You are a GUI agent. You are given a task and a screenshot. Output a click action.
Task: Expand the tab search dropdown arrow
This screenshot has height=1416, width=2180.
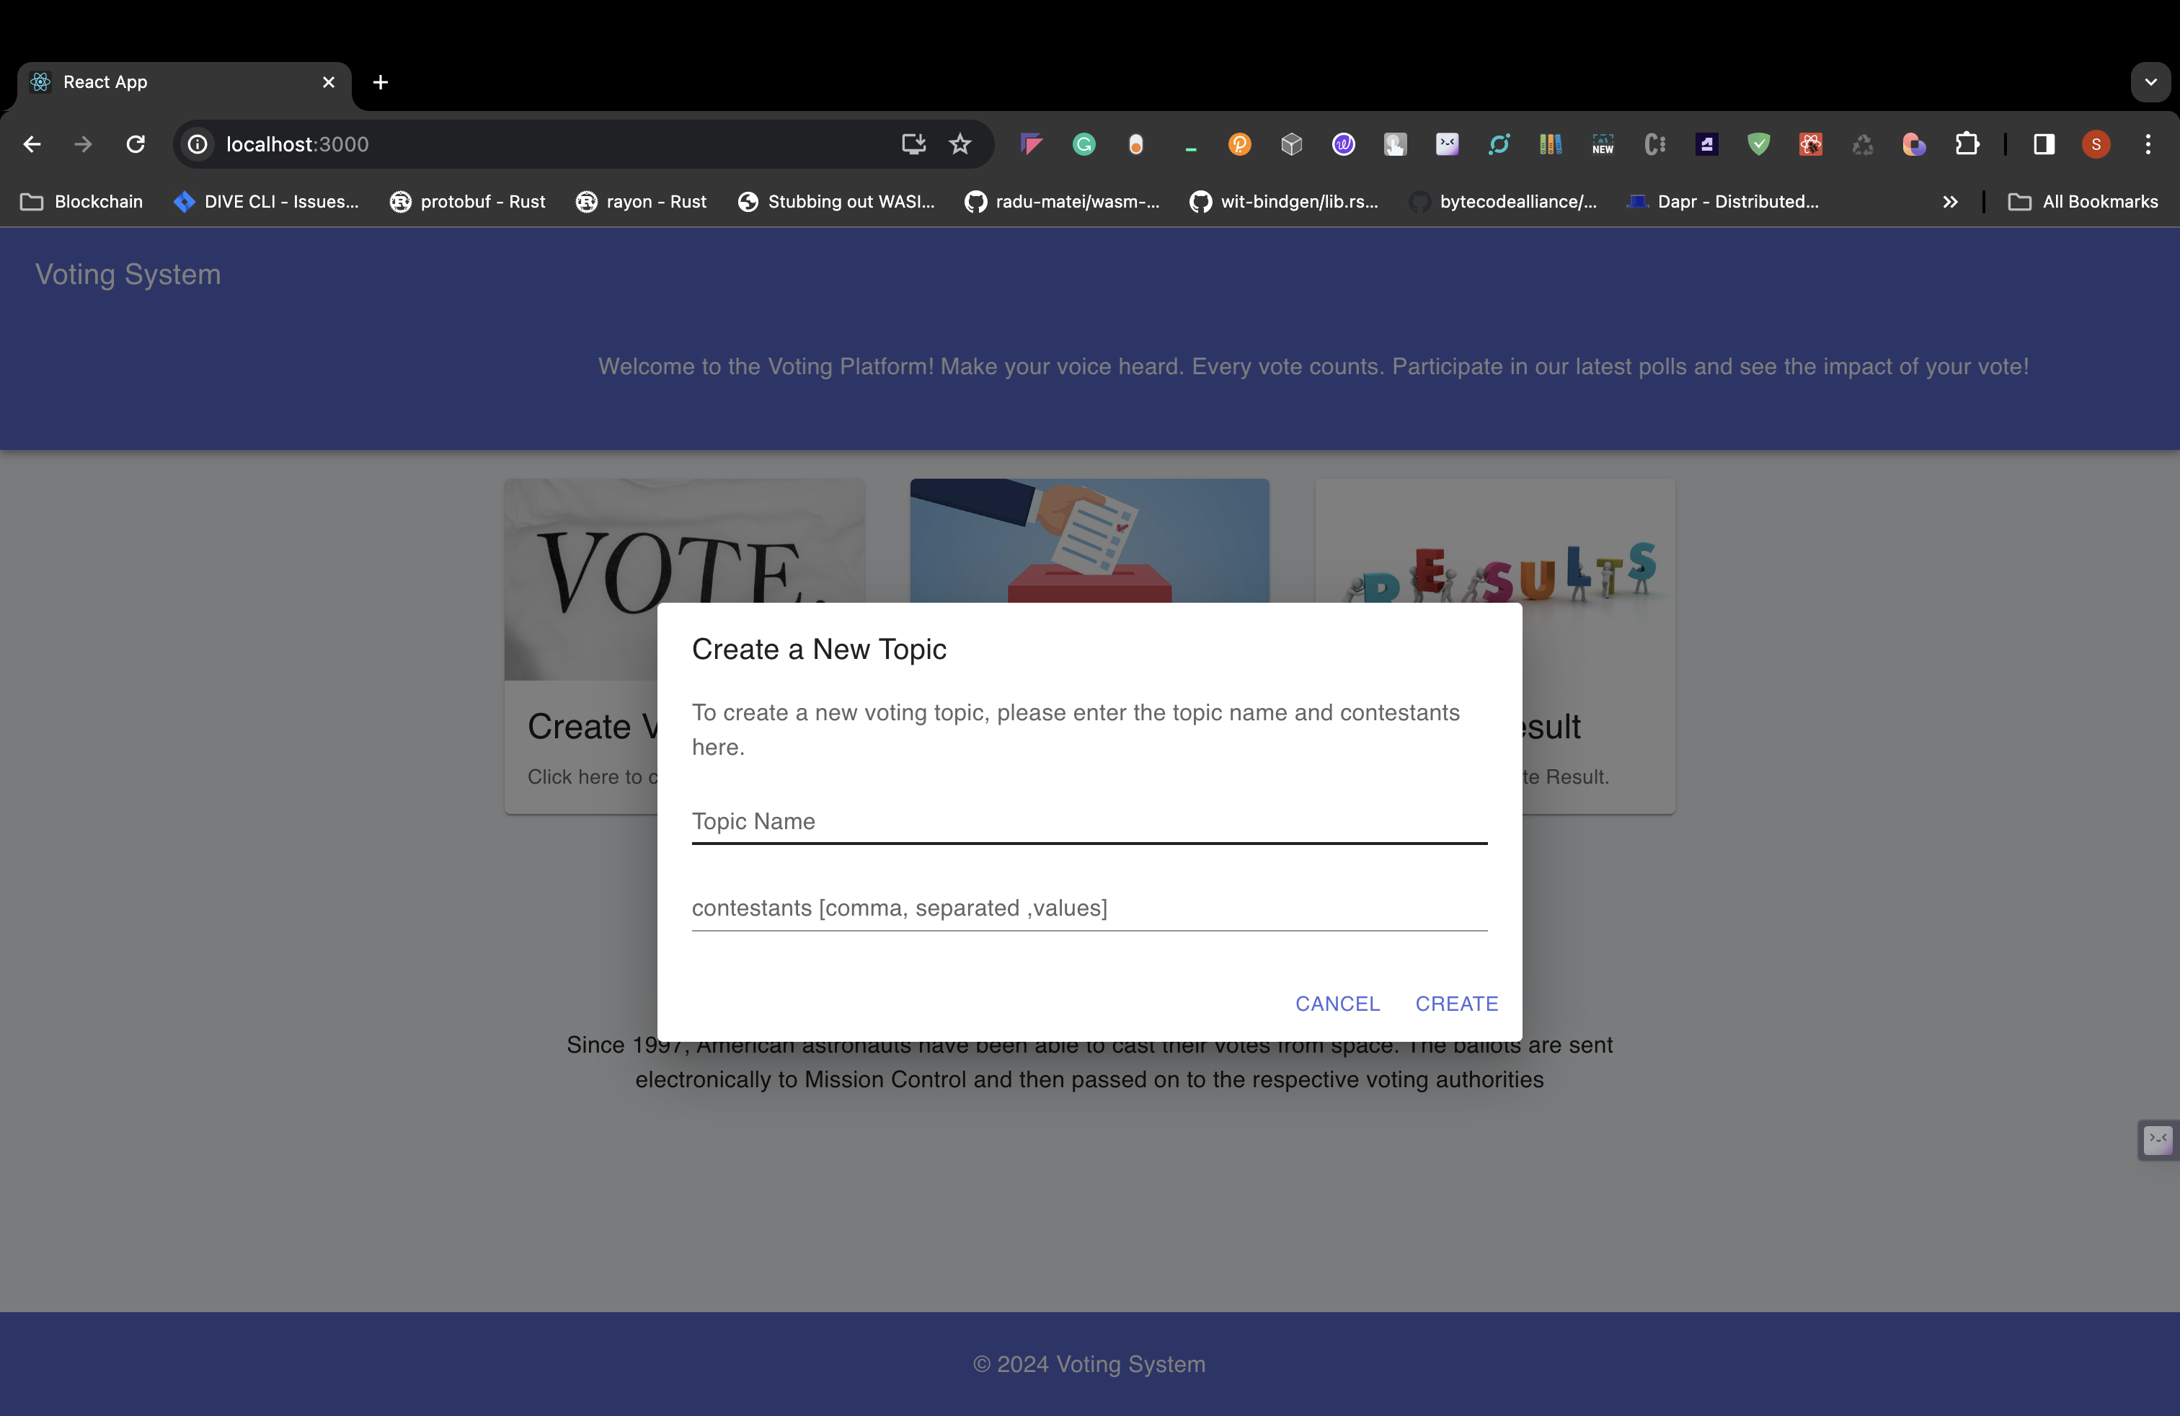2150,81
